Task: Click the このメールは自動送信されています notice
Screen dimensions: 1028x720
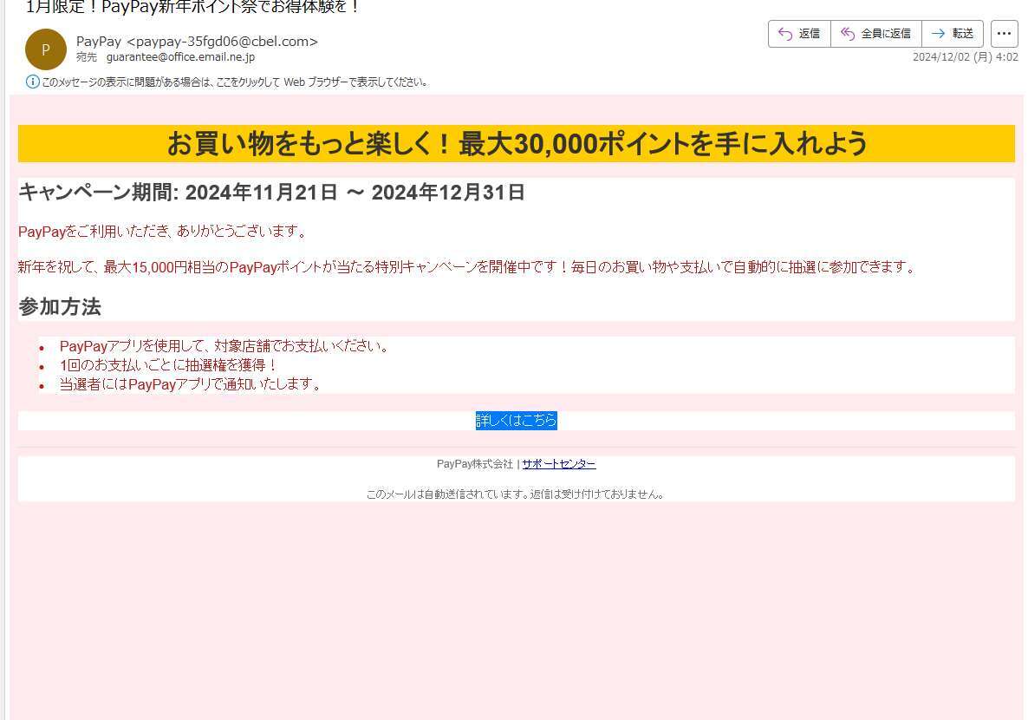Action: [x=516, y=494]
